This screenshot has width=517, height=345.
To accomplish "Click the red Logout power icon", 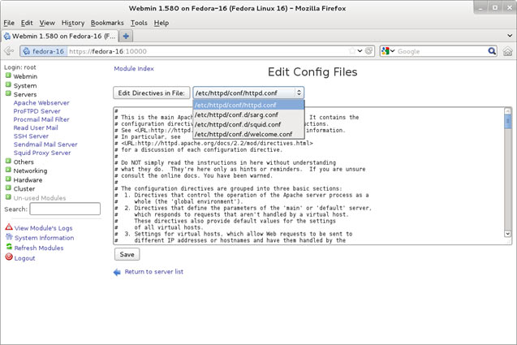I will (x=9, y=257).
